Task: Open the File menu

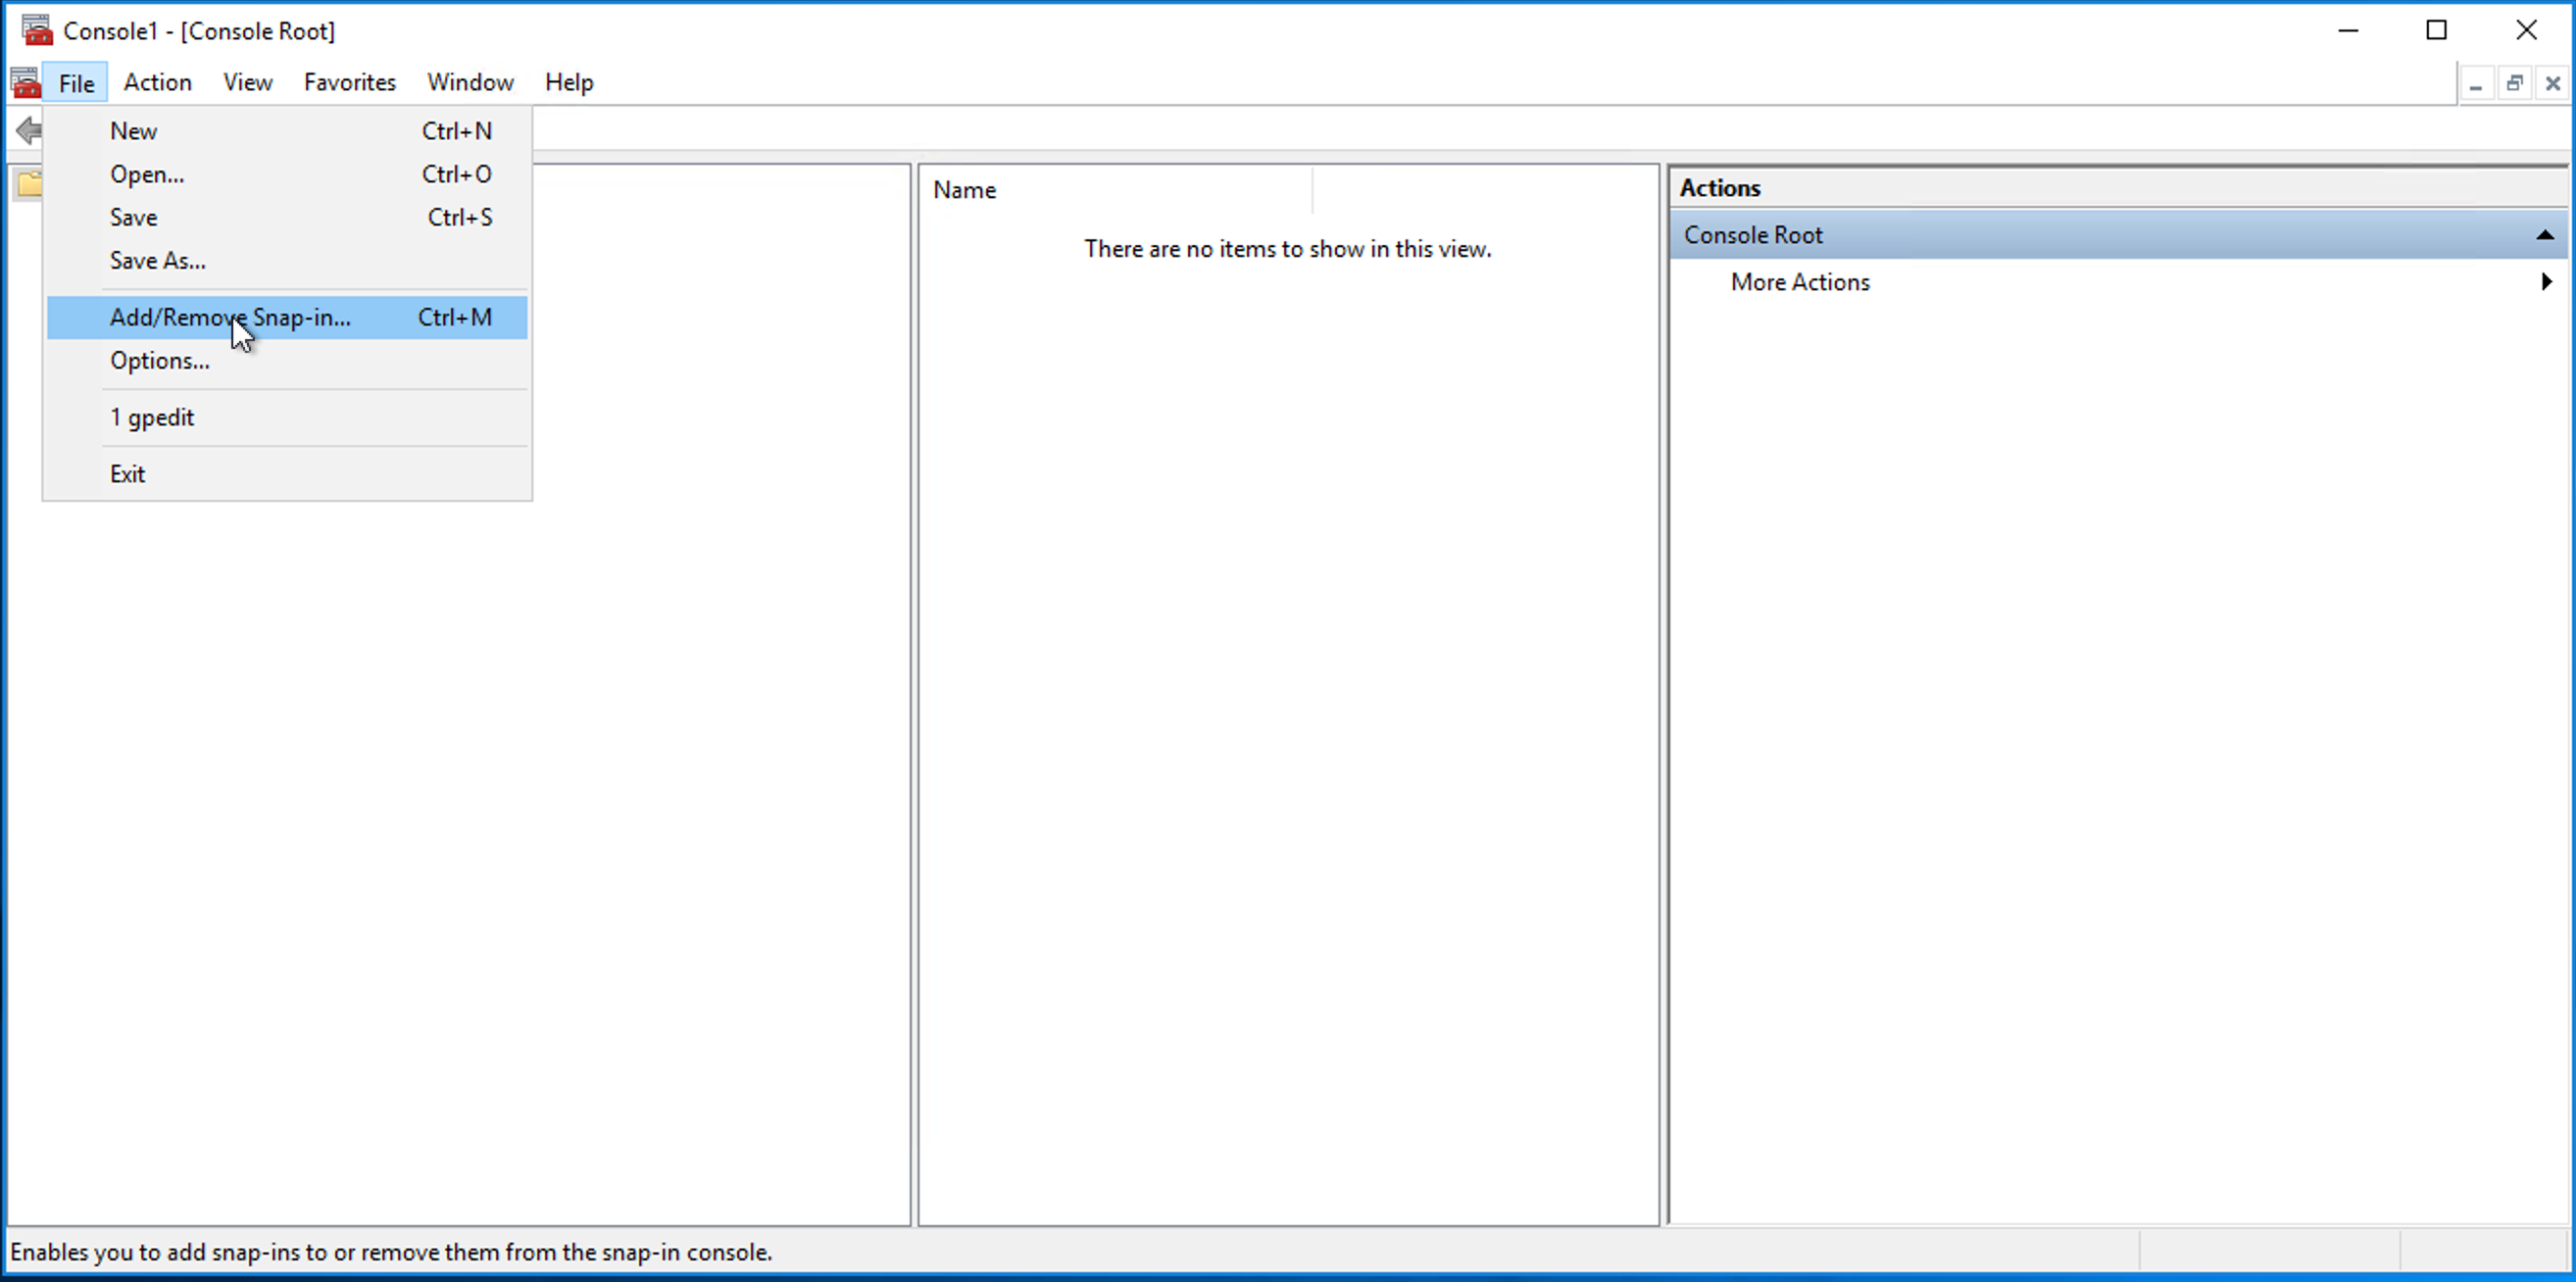Action: tap(76, 82)
